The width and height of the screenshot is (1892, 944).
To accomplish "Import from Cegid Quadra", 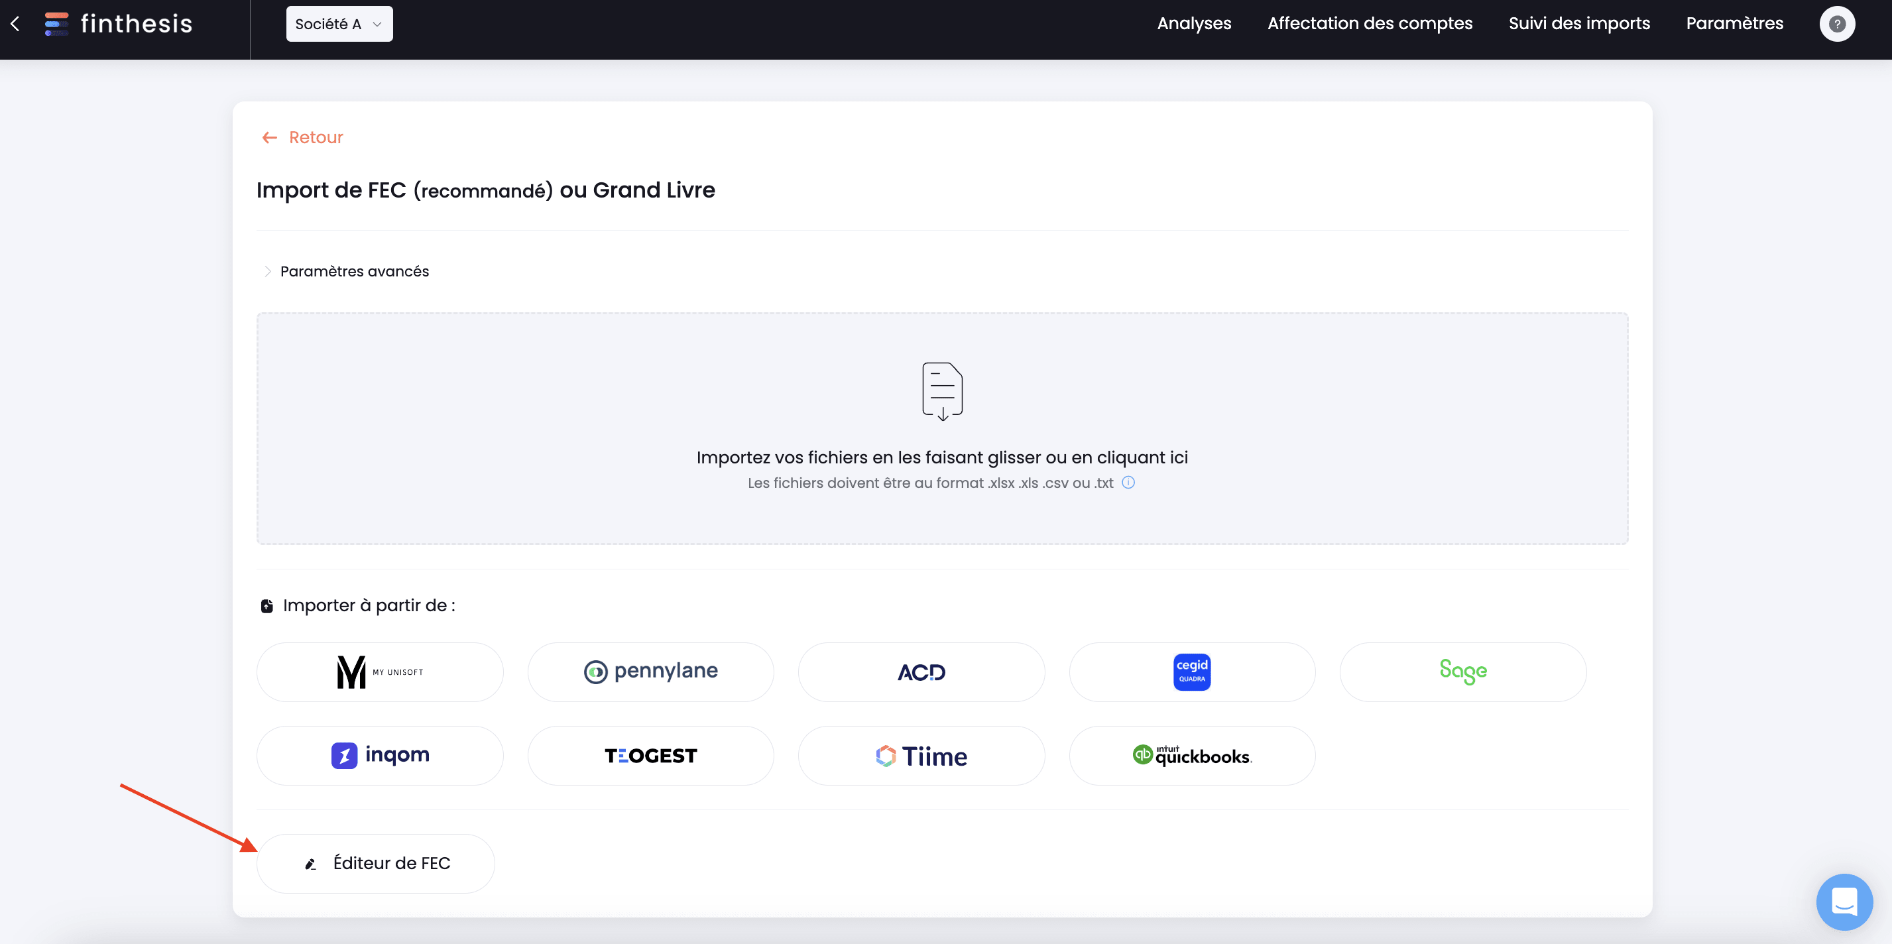I will [x=1192, y=672].
